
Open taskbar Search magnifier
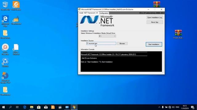tap(10, 107)
